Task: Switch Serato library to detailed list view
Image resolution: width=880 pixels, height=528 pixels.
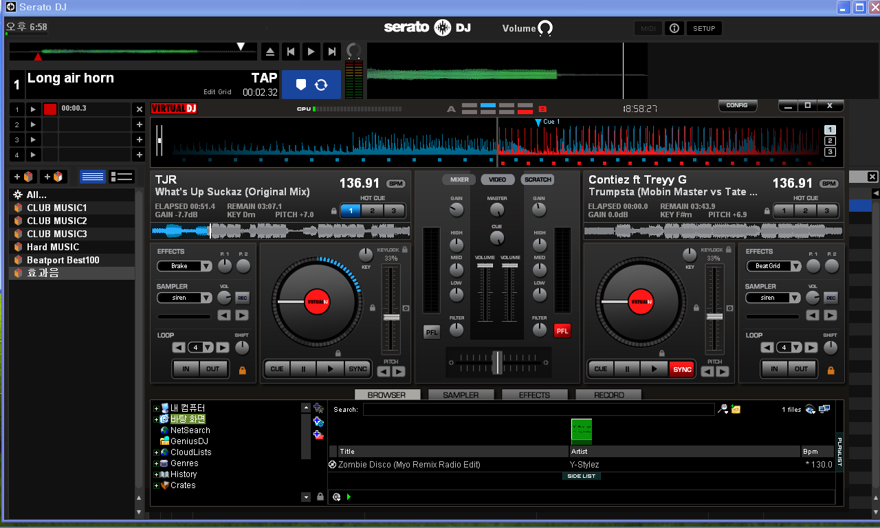Action: tap(122, 177)
